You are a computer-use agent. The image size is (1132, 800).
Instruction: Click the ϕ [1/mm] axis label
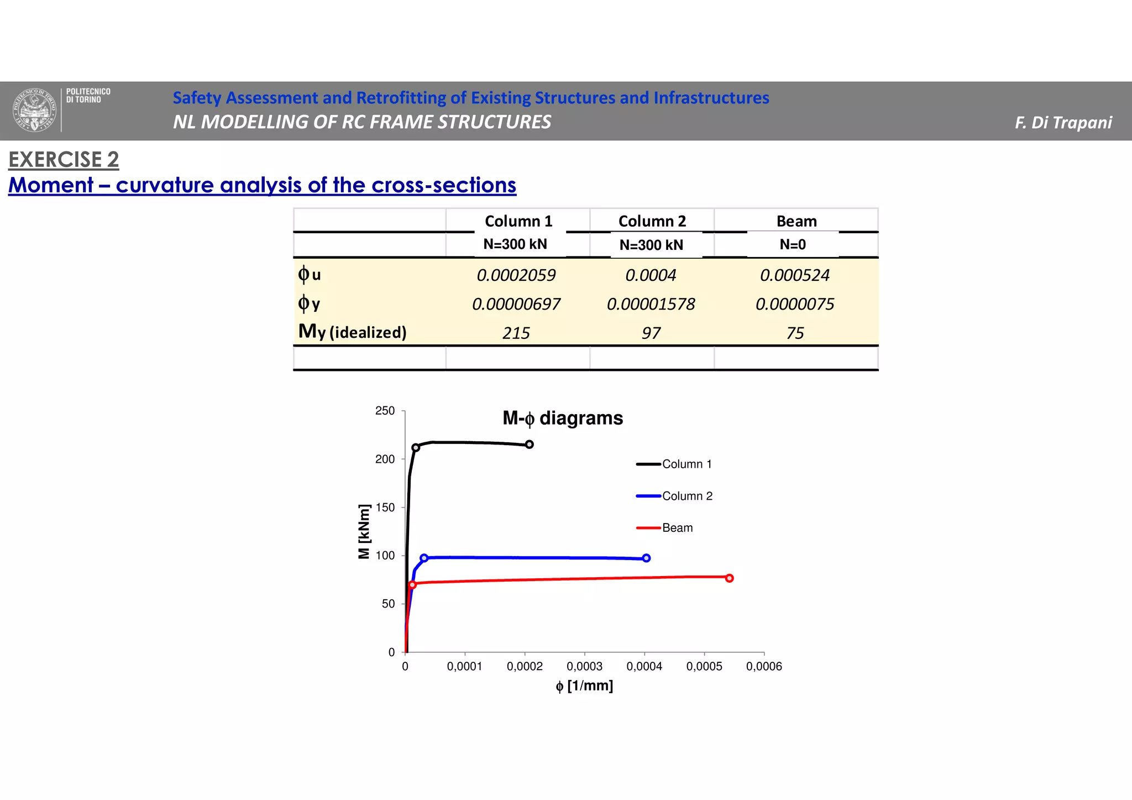[584, 686]
